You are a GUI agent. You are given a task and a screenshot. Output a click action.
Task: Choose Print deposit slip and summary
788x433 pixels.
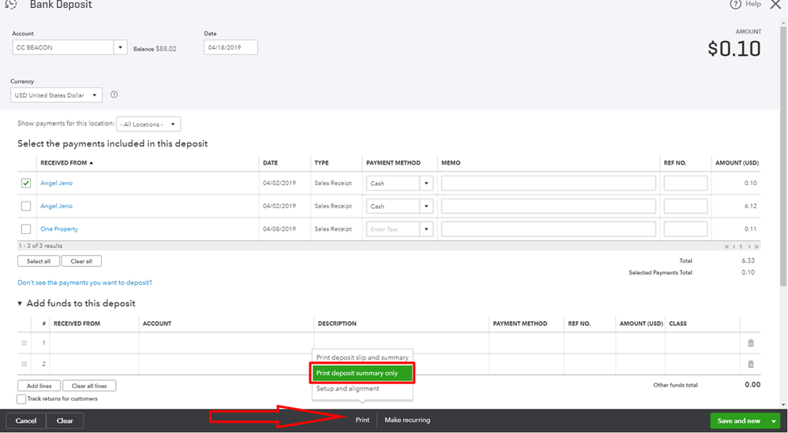click(x=362, y=357)
